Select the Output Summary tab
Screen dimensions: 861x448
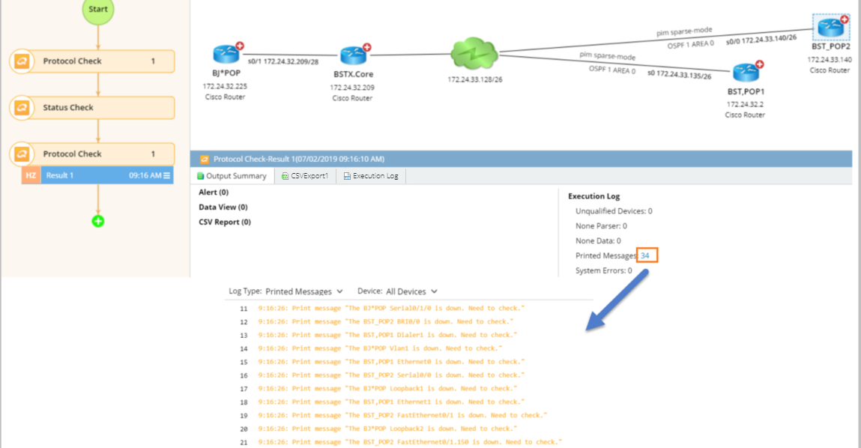[232, 176]
